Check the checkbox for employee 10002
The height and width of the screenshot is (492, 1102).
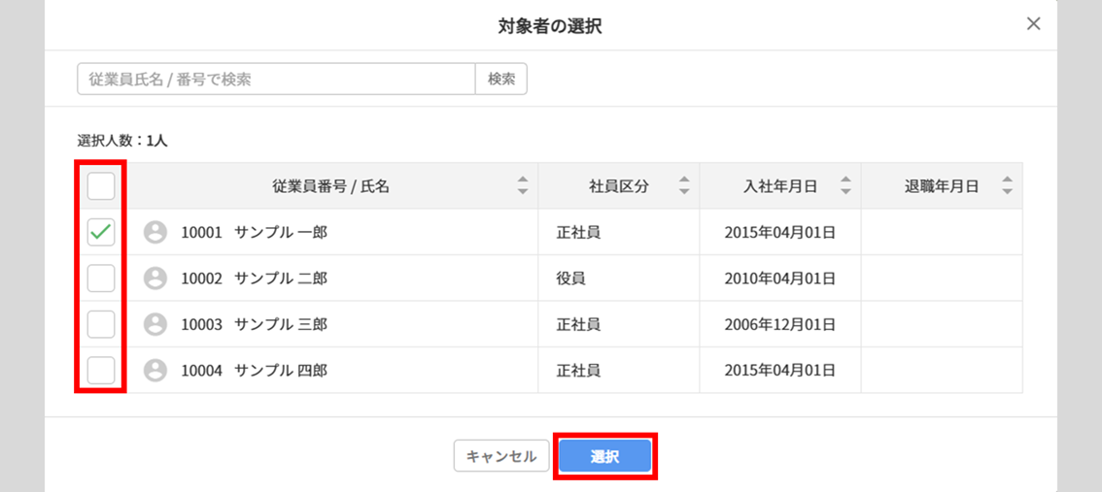click(x=100, y=279)
